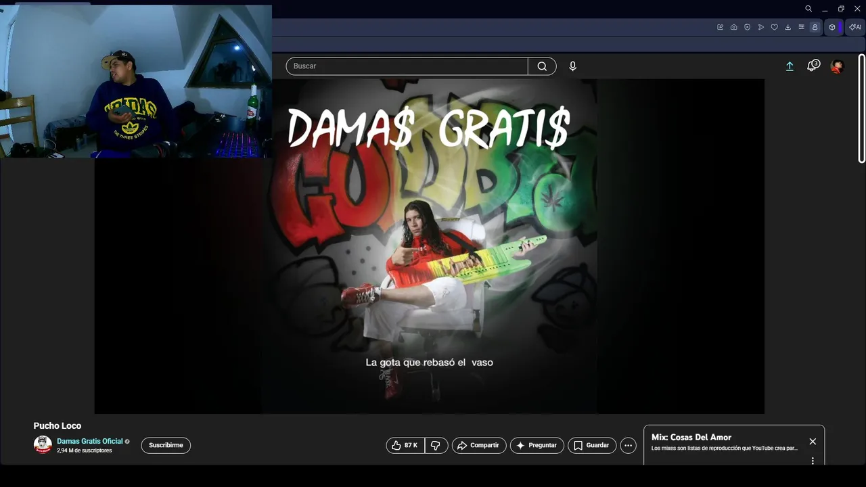
Task: Open the easy setup sliders icon
Action: coord(801,27)
